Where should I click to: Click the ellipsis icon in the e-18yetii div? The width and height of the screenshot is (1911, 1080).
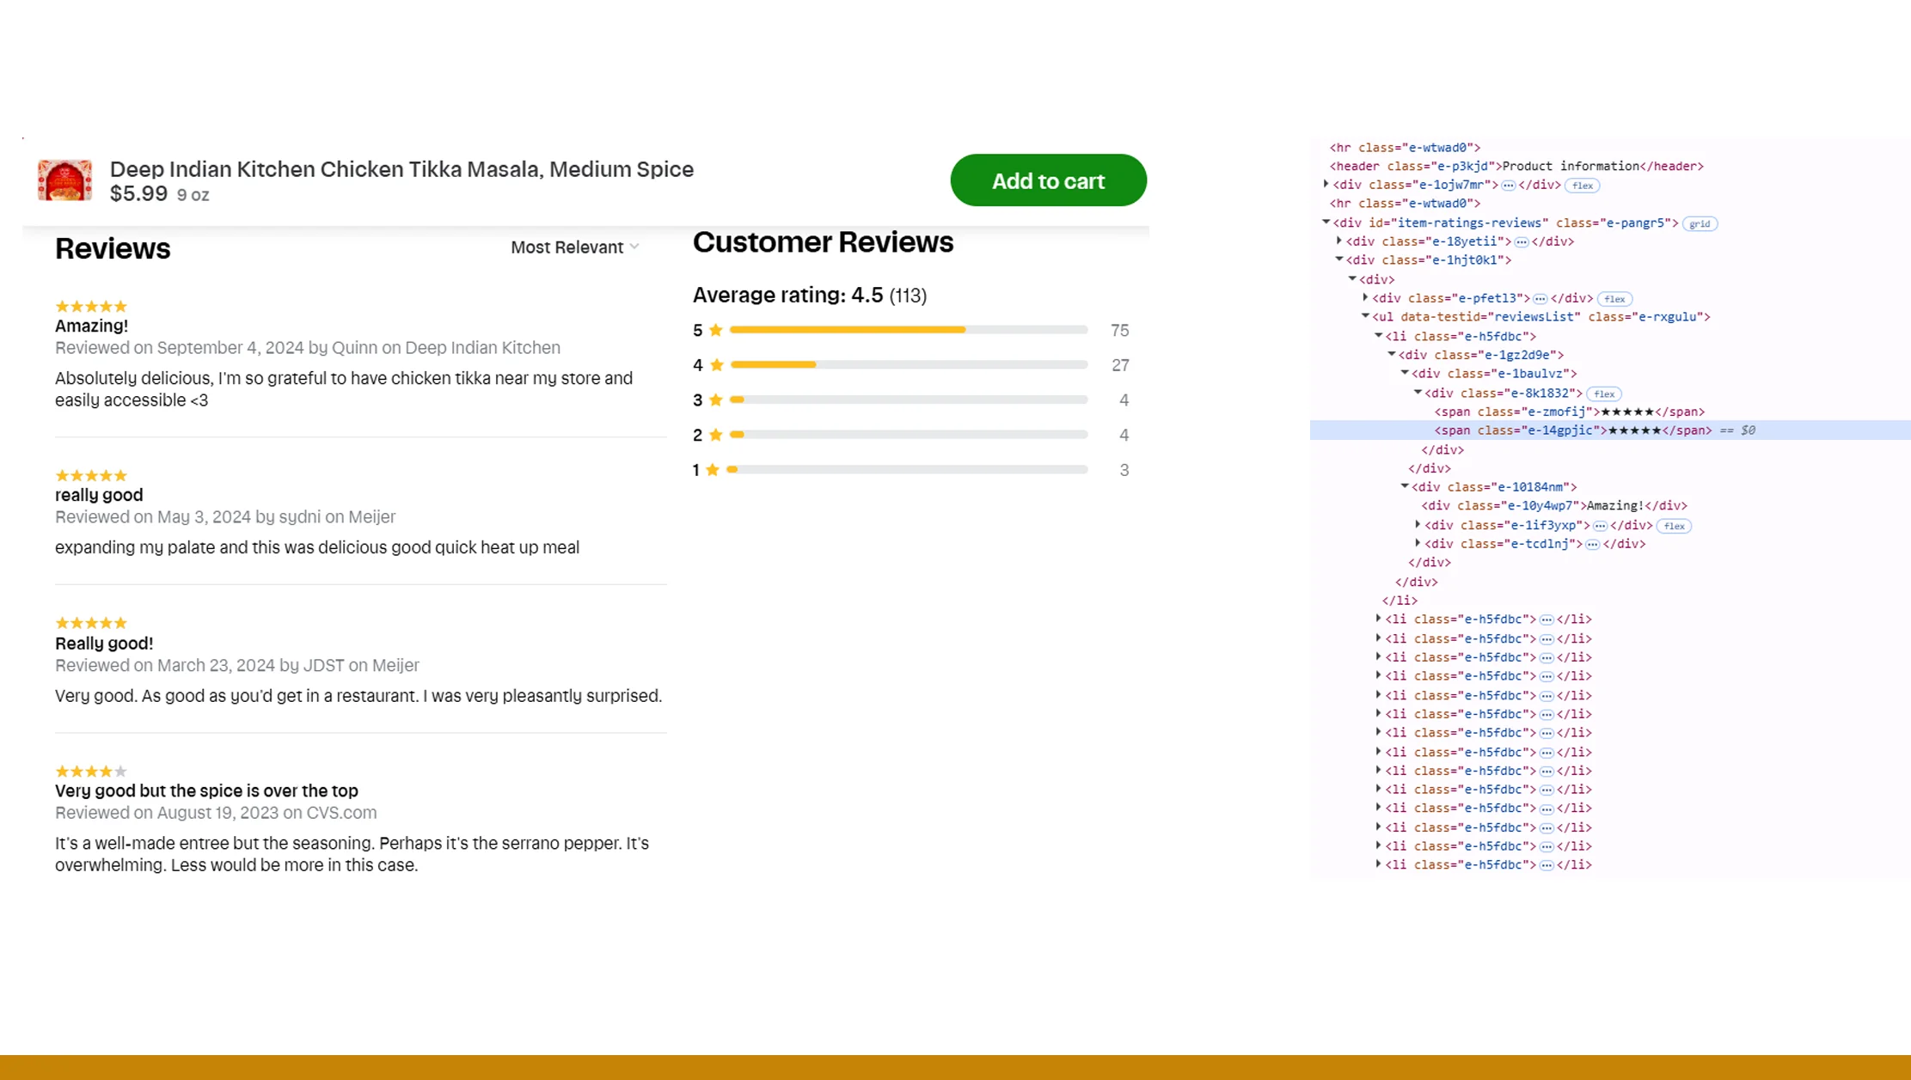[1520, 241]
